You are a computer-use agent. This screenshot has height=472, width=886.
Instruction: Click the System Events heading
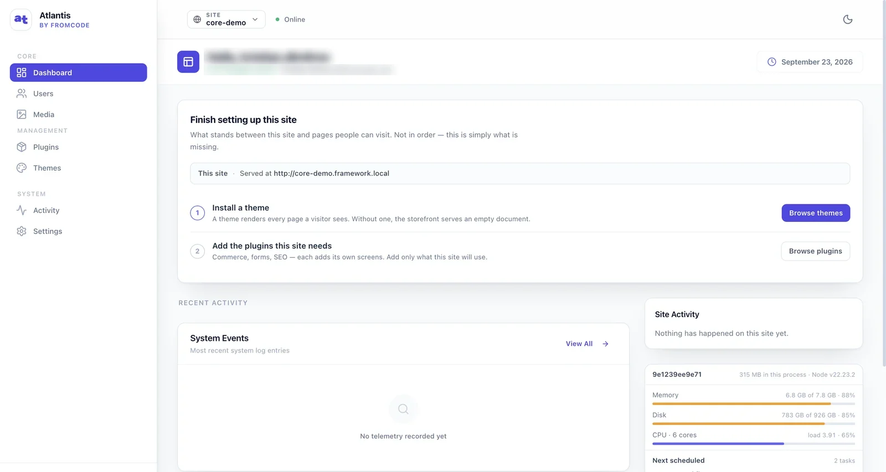219,338
